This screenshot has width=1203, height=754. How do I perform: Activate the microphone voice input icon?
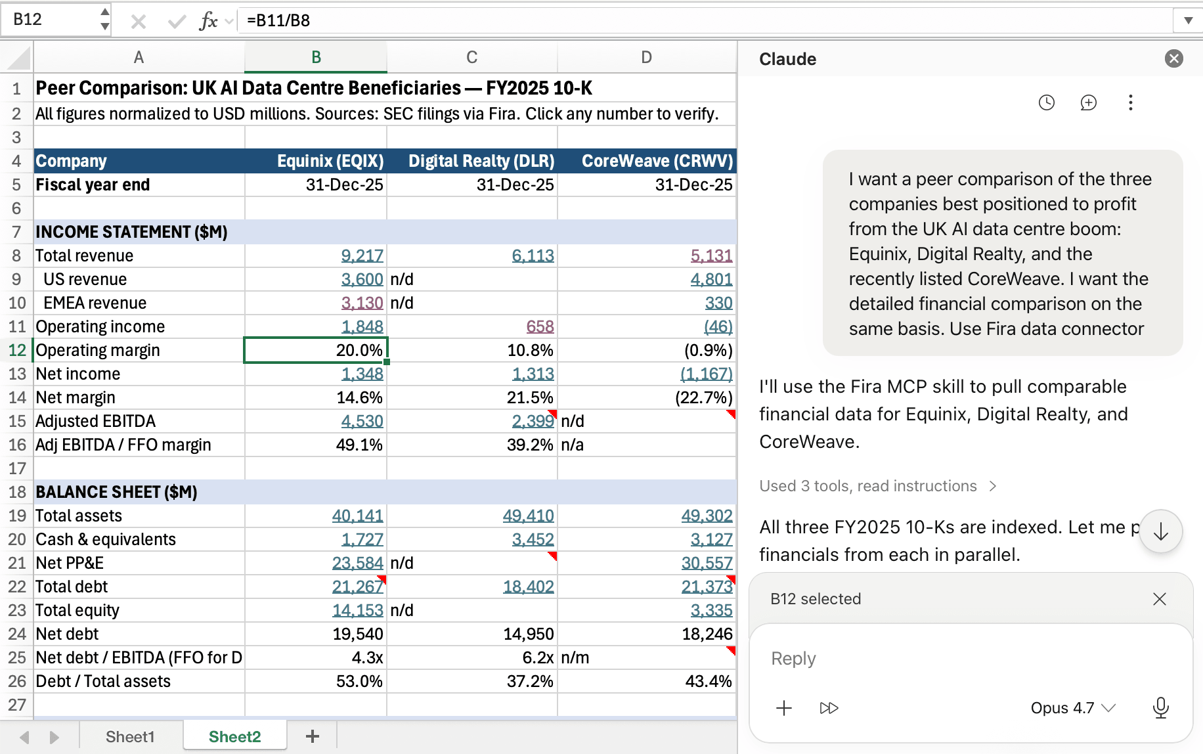(1160, 708)
